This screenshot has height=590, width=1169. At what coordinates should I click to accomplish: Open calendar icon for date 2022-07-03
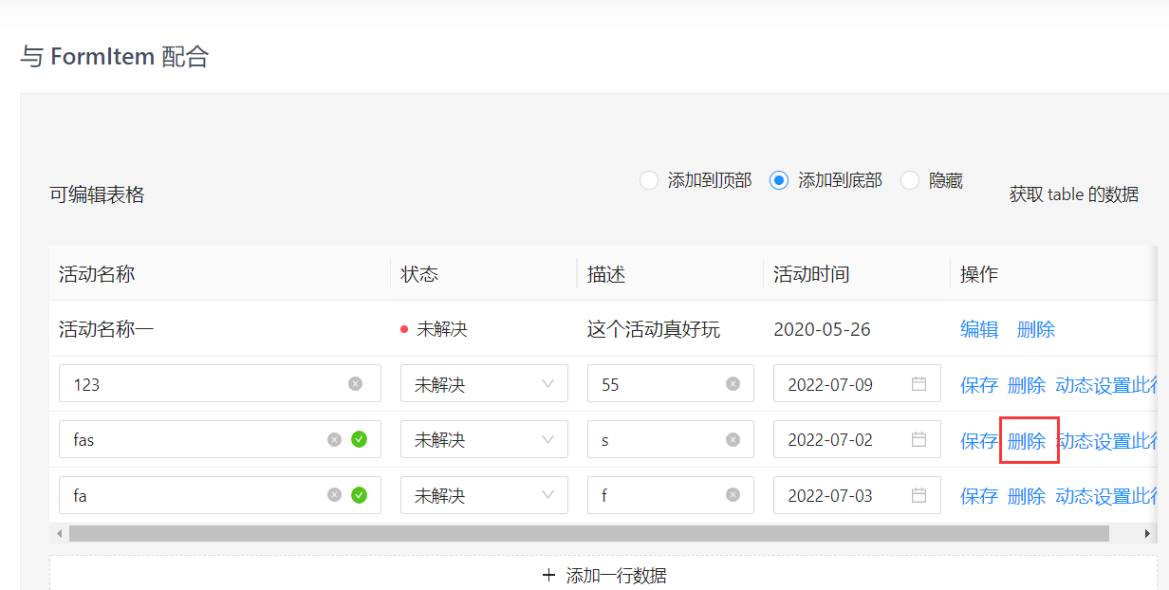coord(918,494)
